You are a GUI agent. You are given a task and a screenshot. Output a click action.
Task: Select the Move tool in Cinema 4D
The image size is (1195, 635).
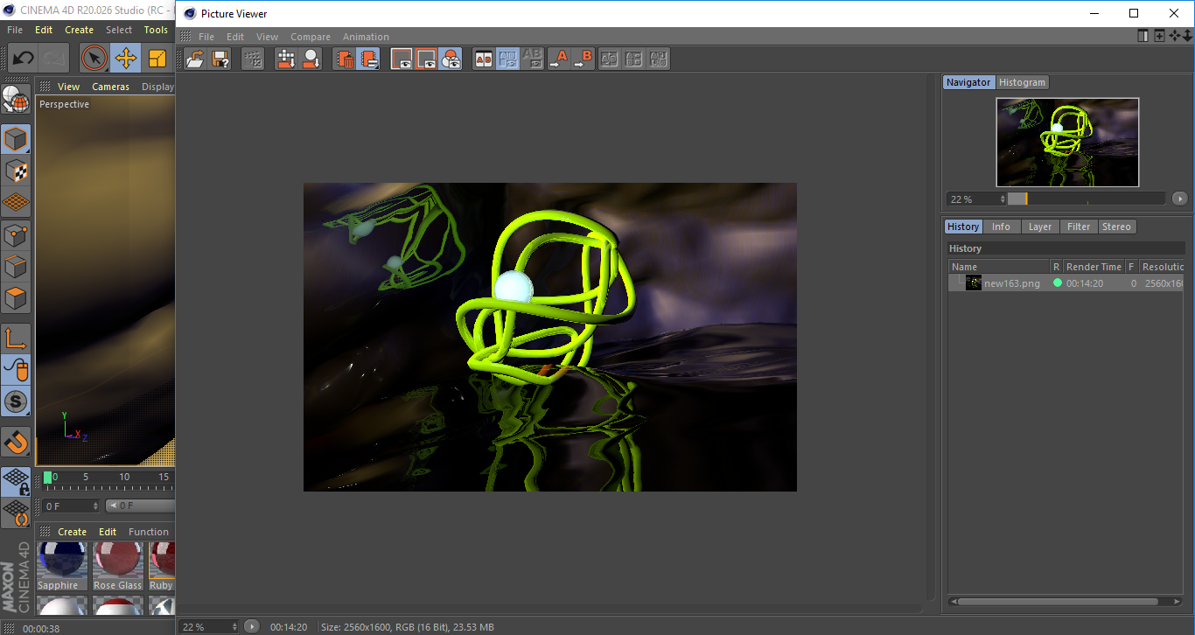[126, 59]
